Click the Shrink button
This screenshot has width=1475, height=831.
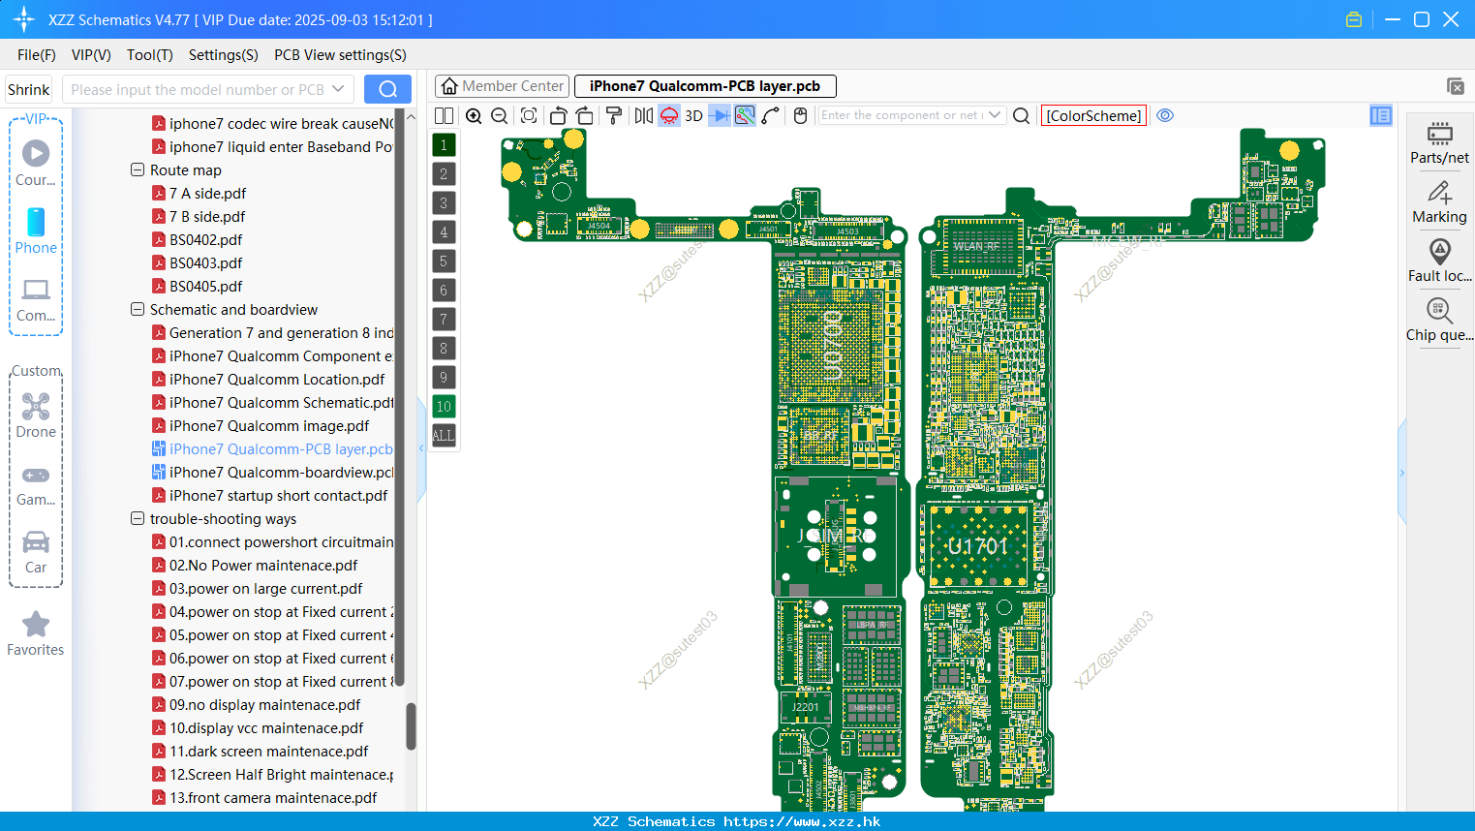pyautogui.click(x=29, y=89)
